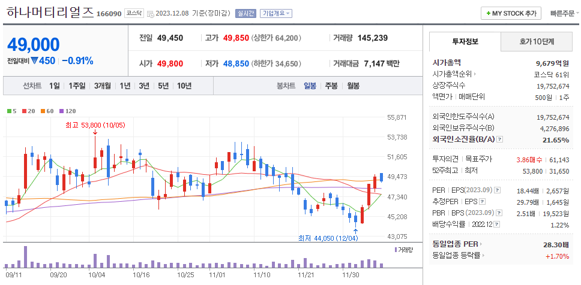Click 거래량 value 145,239

click(372, 38)
